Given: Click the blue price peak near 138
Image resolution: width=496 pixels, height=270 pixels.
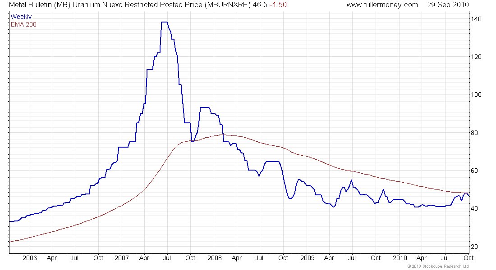Looking at the screenshot, I should [x=164, y=22].
